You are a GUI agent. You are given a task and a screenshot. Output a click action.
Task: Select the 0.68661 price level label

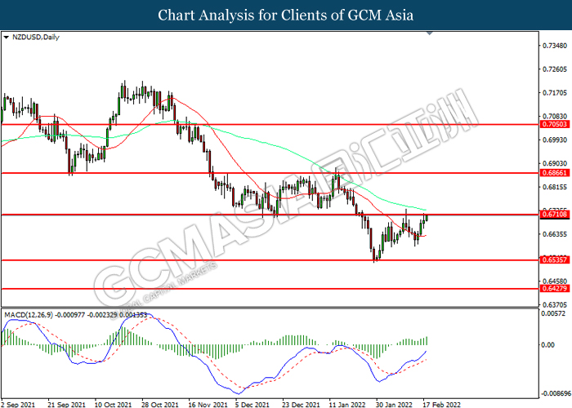pos(555,173)
